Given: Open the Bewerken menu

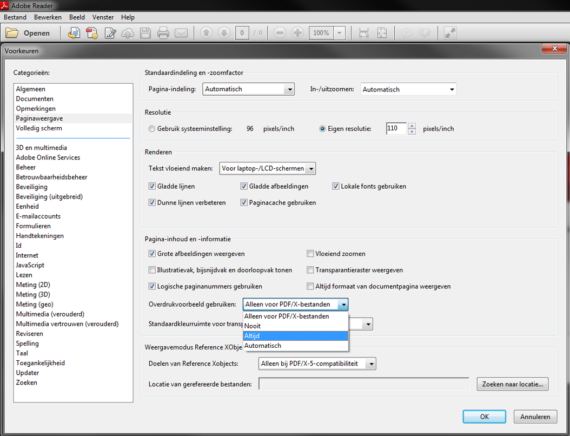Looking at the screenshot, I should [x=48, y=17].
